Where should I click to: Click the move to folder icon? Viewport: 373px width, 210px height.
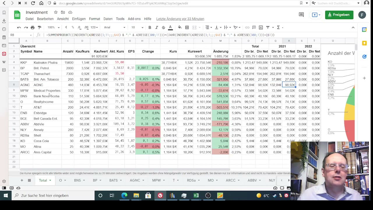[x=63, y=12]
